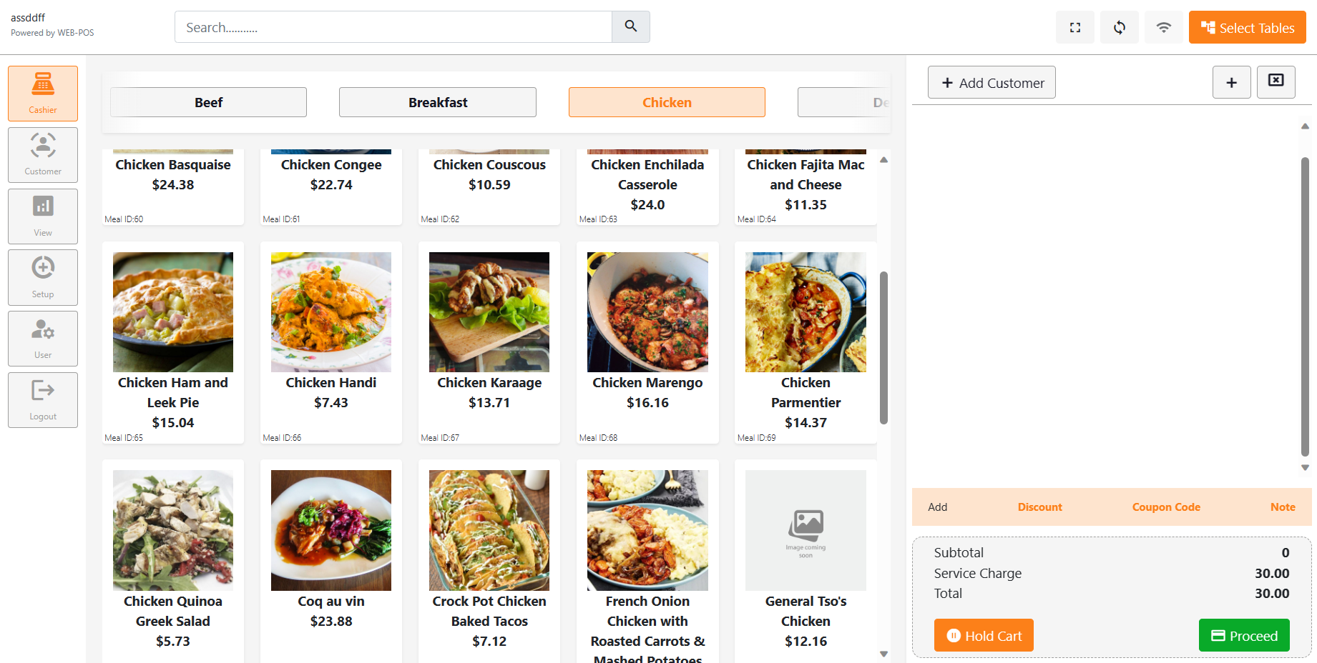Image resolution: width=1317 pixels, height=663 pixels.
Task: Clear the cart with the X icon
Action: point(1276,81)
